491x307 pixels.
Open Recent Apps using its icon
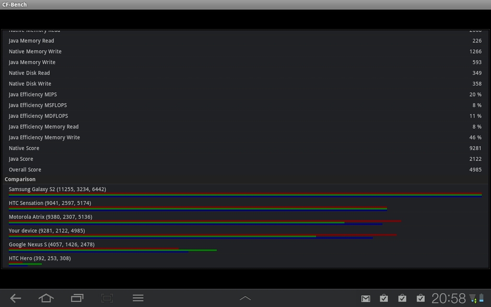tap(76, 298)
